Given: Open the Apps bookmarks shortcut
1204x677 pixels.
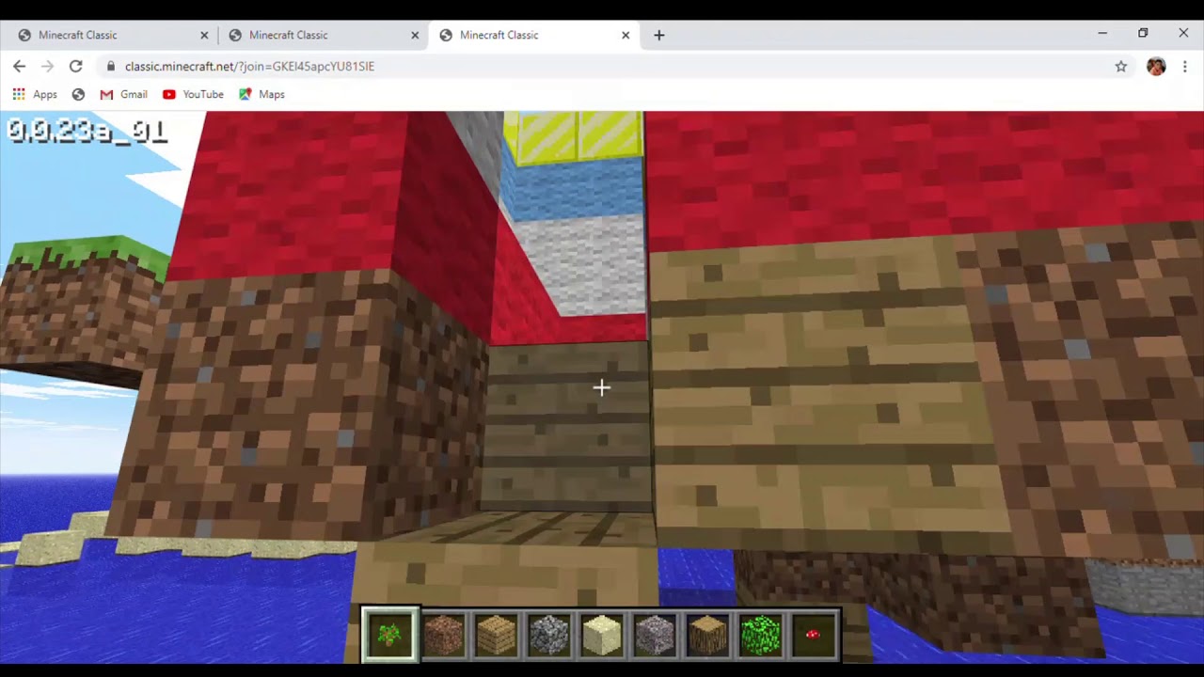Looking at the screenshot, I should pos(35,94).
